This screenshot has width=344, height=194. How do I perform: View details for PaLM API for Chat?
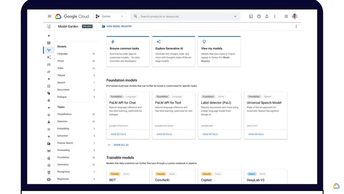point(118,134)
